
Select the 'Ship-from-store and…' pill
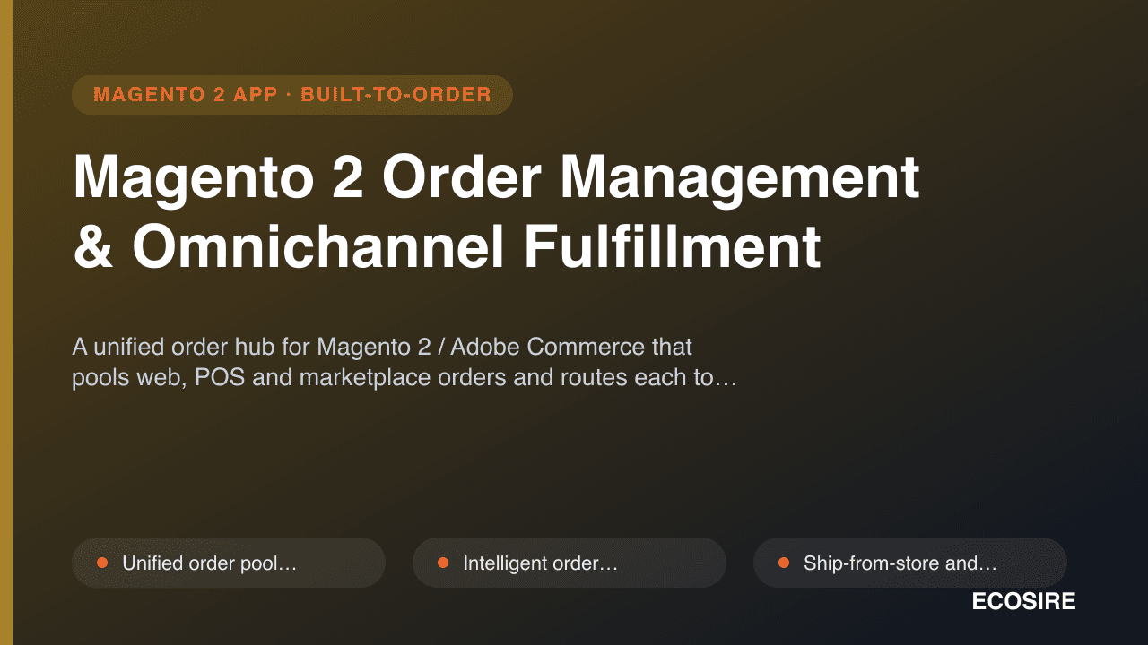[910, 563]
